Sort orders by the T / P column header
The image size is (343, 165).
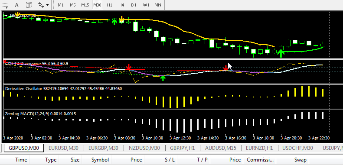point(193,160)
